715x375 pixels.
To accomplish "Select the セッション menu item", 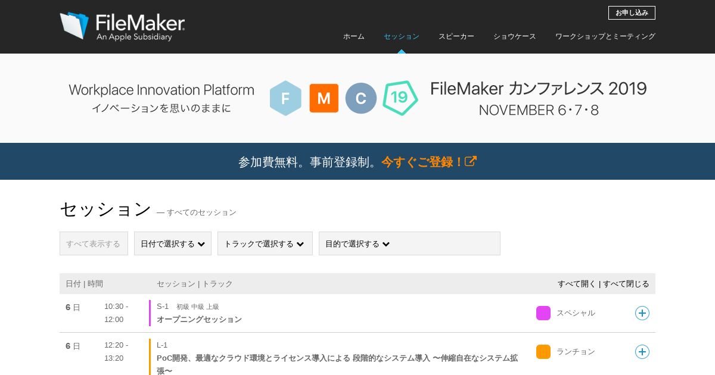I will (402, 36).
